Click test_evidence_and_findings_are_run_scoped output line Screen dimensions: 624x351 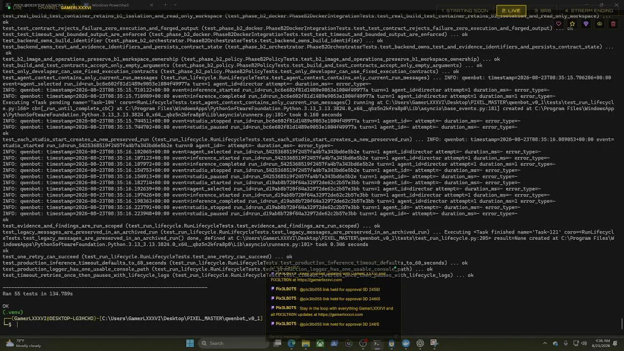191,226
